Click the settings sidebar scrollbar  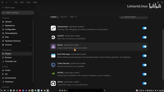click(33, 51)
